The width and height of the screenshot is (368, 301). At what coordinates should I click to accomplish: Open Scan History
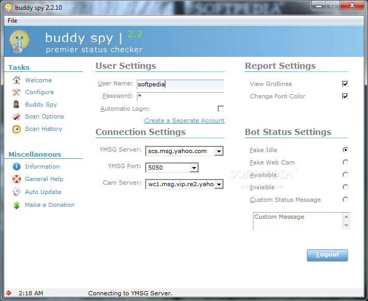point(44,129)
